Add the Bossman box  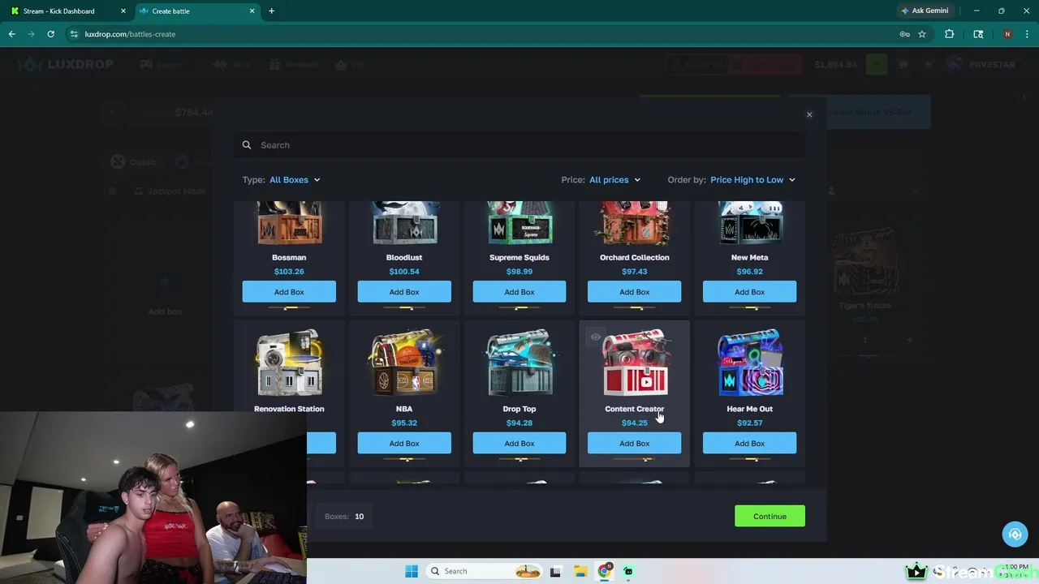pyautogui.click(x=289, y=292)
